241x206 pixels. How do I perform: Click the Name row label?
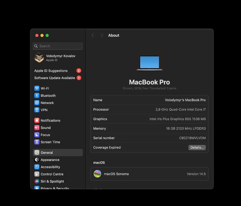[98, 100]
